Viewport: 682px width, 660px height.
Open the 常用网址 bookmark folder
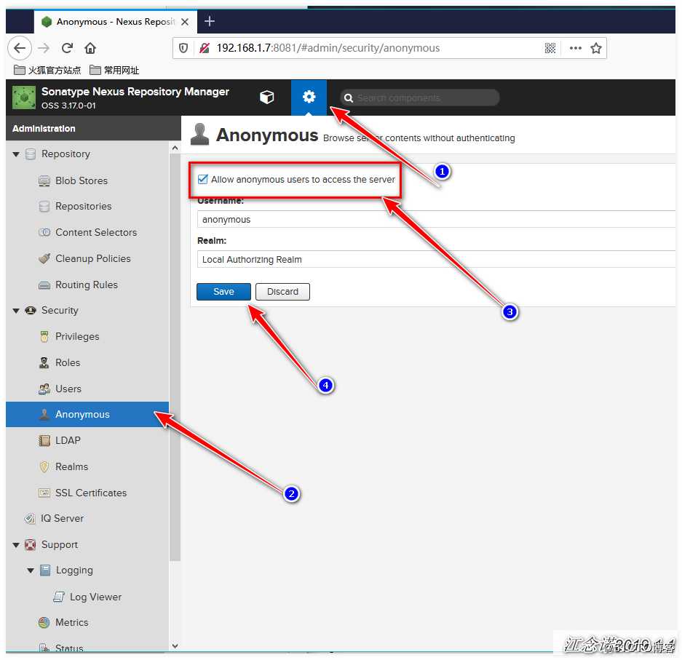[x=114, y=70]
